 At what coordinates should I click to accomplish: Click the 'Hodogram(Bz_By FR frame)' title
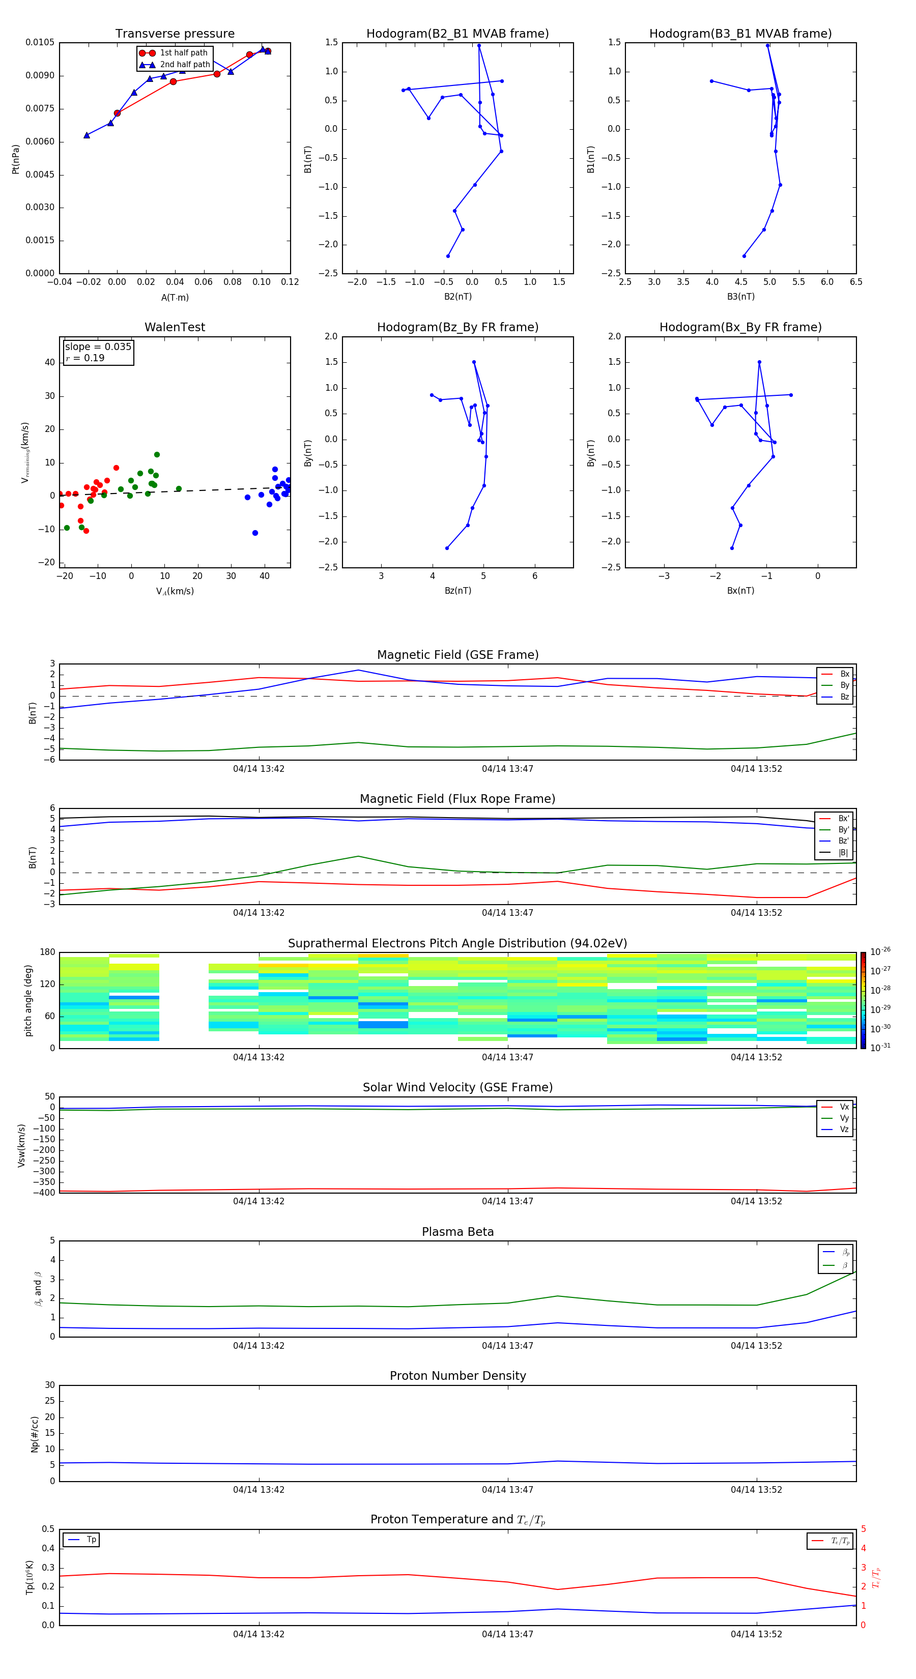[457, 327]
